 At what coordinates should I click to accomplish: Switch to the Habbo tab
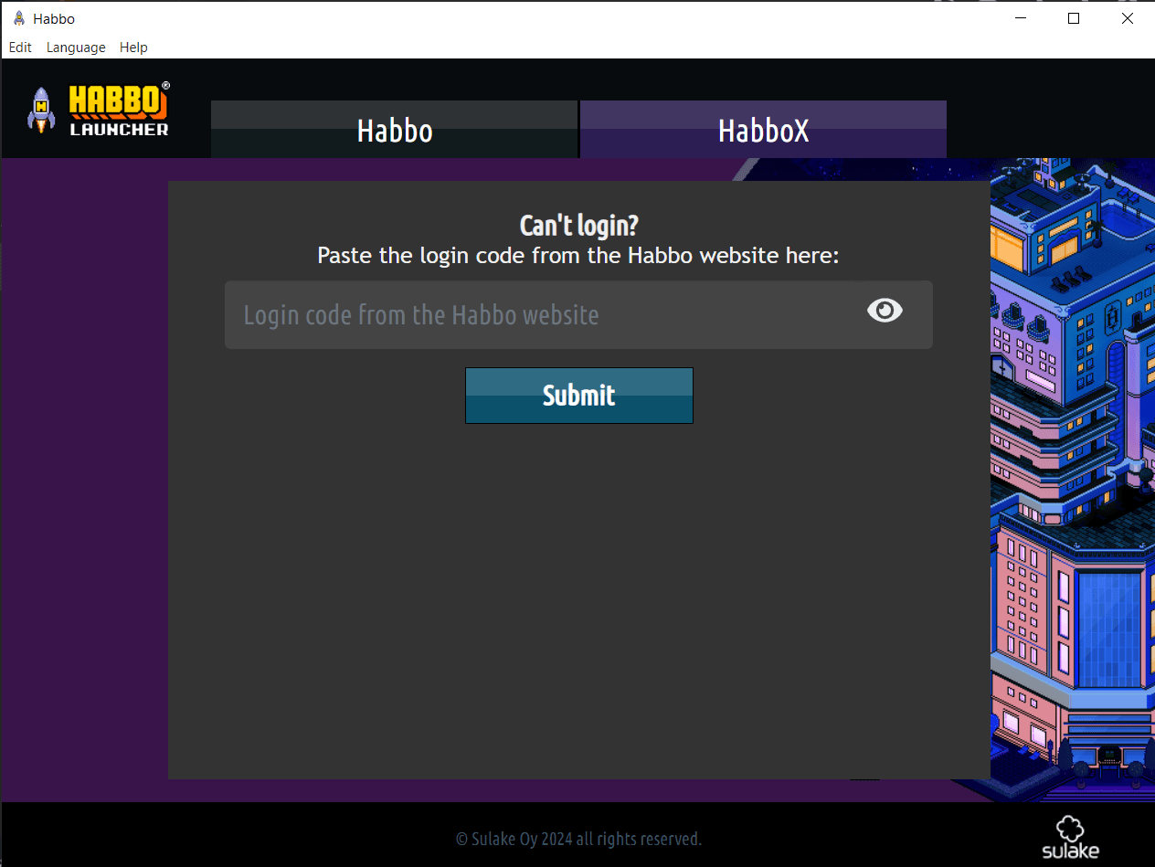(394, 131)
